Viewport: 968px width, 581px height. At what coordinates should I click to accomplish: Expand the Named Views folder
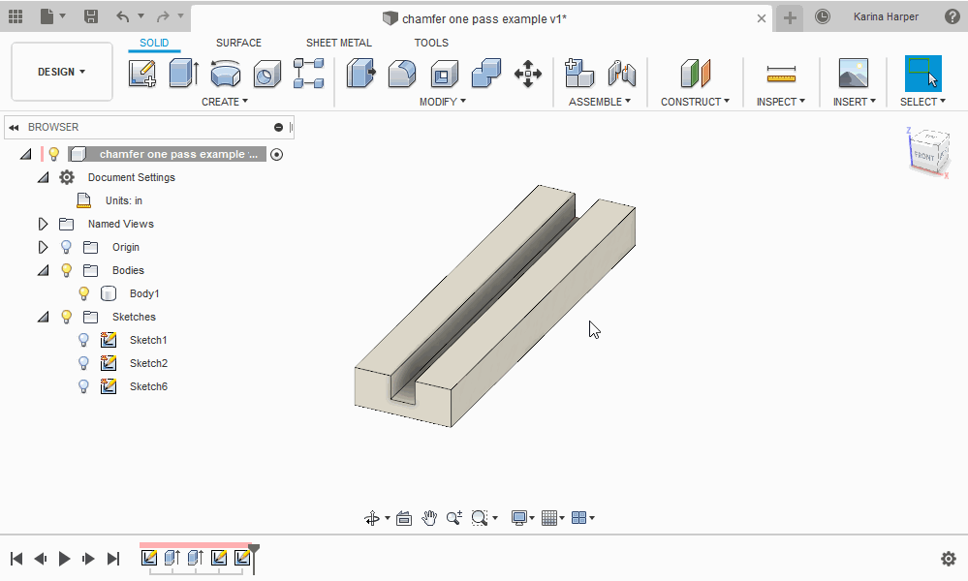click(42, 224)
